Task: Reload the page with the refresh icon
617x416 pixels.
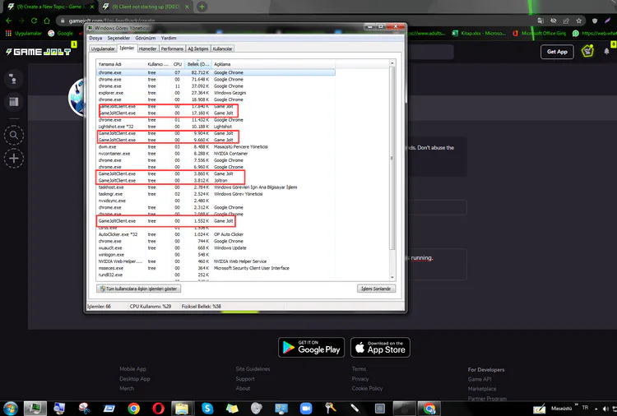Action: (34, 21)
